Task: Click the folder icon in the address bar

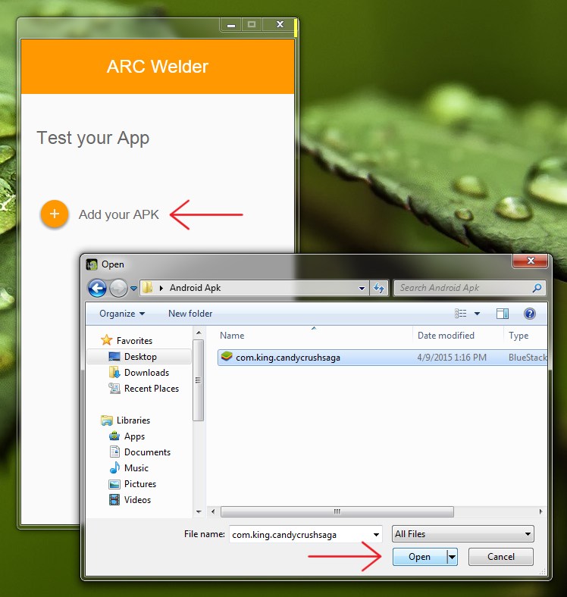Action: point(148,287)
